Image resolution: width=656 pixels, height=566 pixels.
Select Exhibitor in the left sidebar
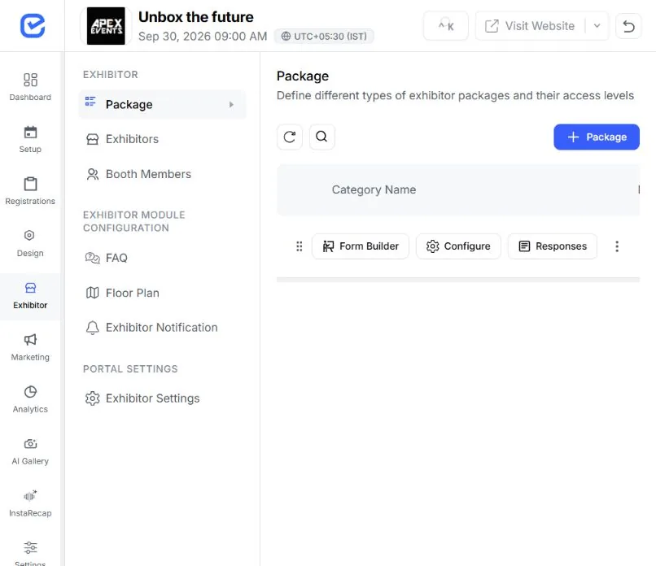click(x=30, y=296)
